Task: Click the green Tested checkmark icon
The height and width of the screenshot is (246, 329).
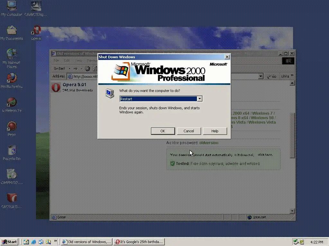Action: (173, 164)
